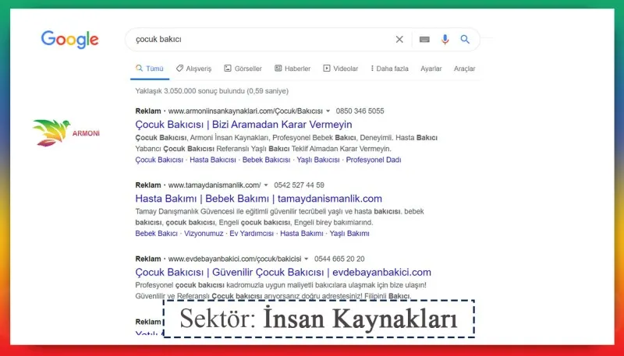The height and width of the screenshot is (356, 624).
Task: Open the Görseller tab
Action: (x=243, y=69)
